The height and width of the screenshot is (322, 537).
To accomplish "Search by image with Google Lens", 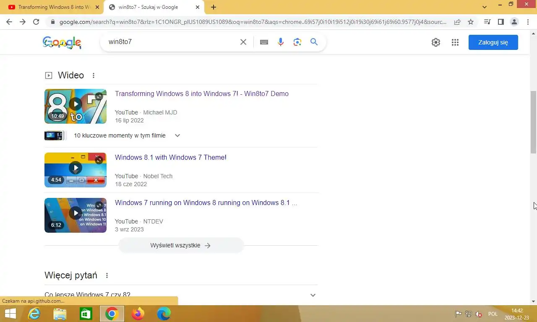I will (x=297, y=42).
